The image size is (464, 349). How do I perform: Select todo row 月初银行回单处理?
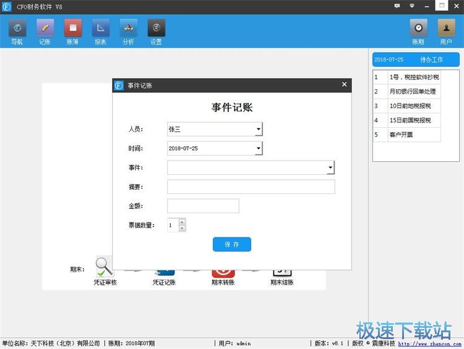[407, 91]
